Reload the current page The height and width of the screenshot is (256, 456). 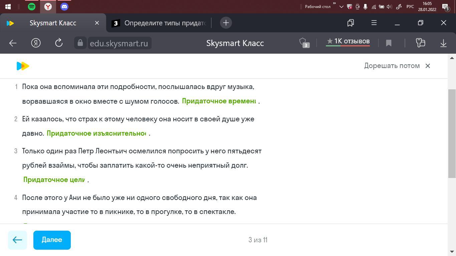click(59, 43)
